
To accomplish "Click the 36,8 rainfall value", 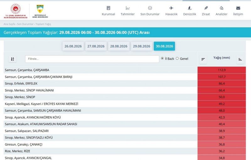I will tap(222, 144).
